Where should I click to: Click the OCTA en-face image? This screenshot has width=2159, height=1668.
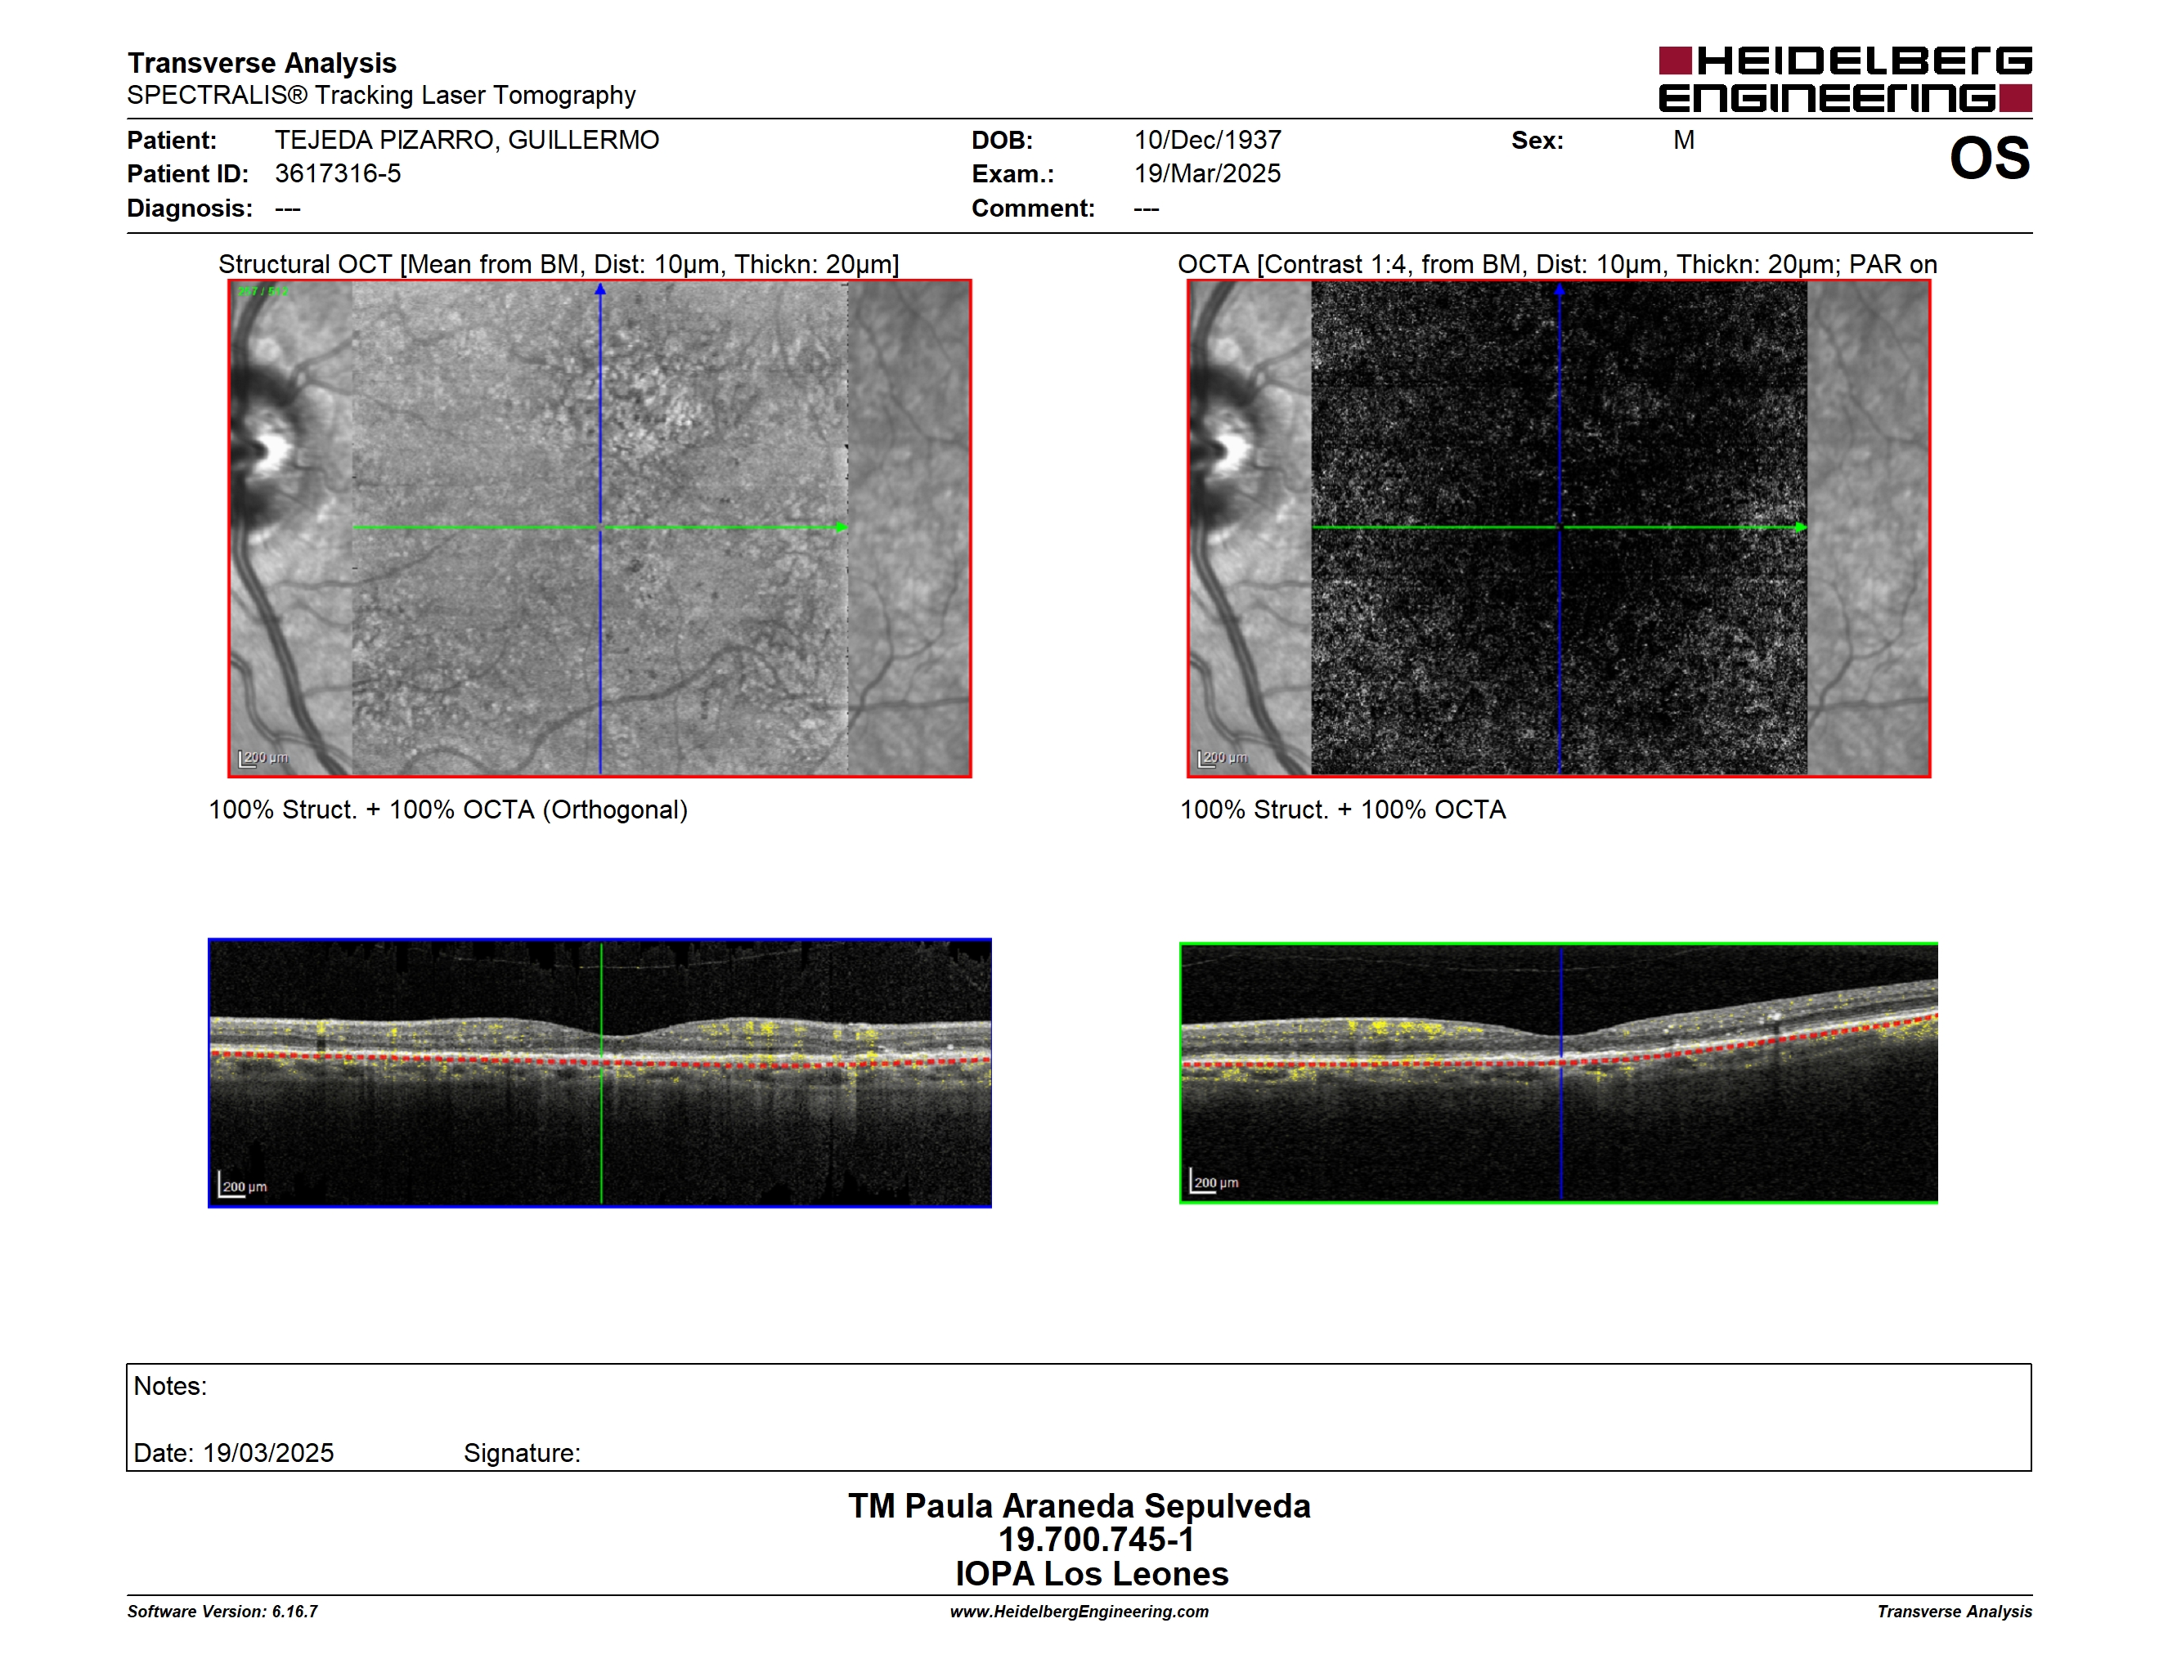pyautogui.click(x=1559, y=529)
